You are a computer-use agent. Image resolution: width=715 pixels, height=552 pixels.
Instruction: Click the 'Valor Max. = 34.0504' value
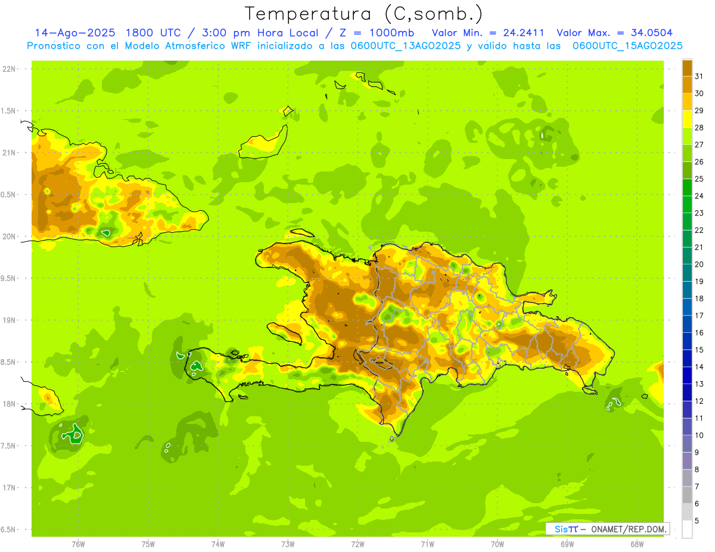(614, 33)
